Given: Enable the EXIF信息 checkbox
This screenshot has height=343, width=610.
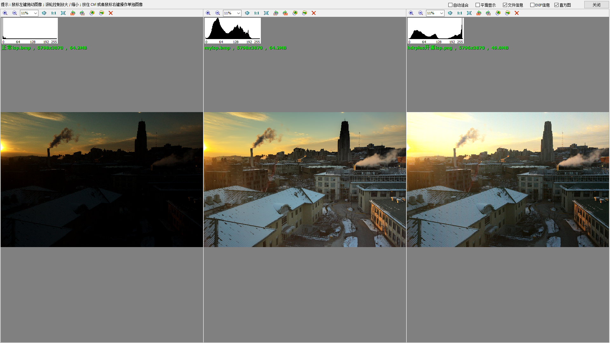Looking at the screenshot, I should click(x=532, y=5).
